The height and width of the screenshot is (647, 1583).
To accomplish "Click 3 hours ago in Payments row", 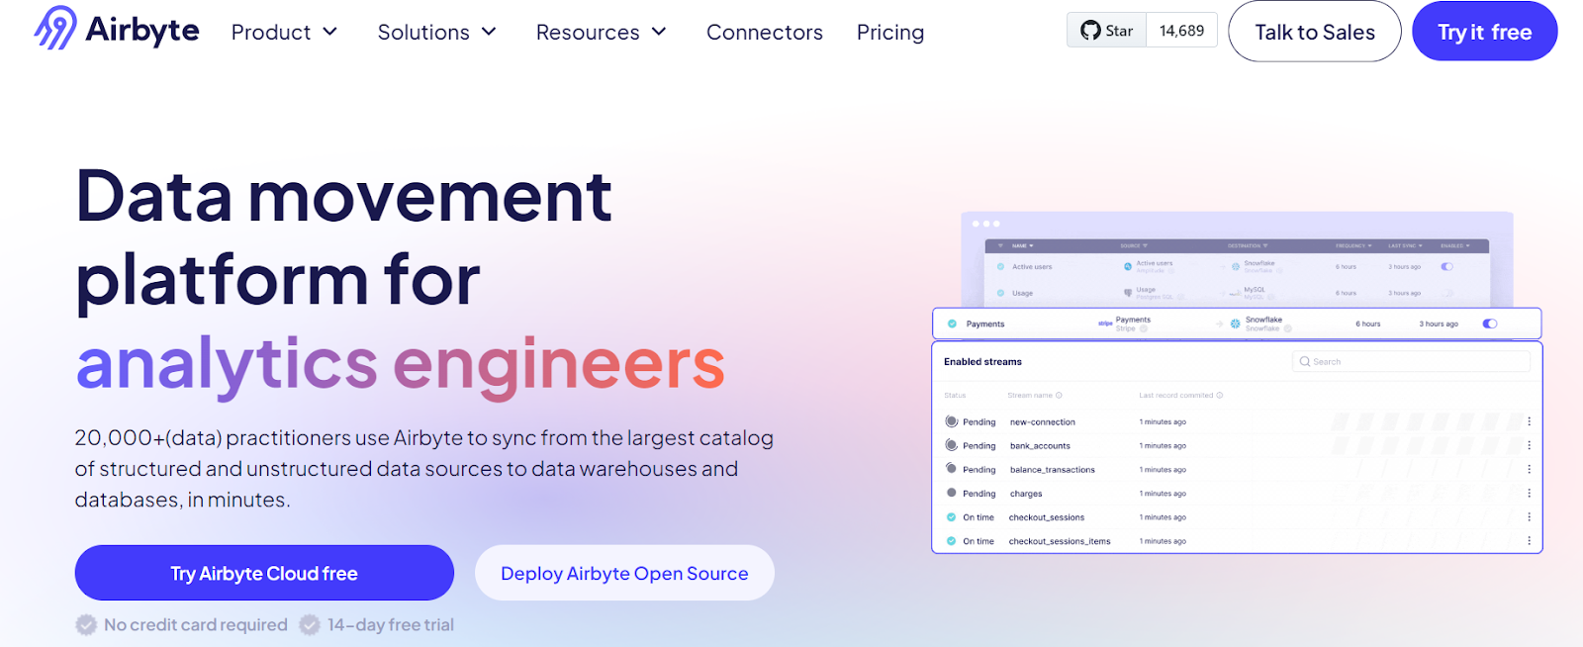I will [x=1439, y=323].
